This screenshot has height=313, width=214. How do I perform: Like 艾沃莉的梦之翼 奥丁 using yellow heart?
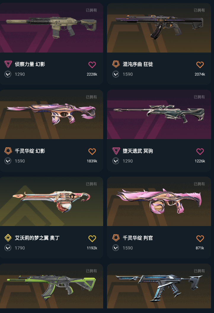click(92, 238)
